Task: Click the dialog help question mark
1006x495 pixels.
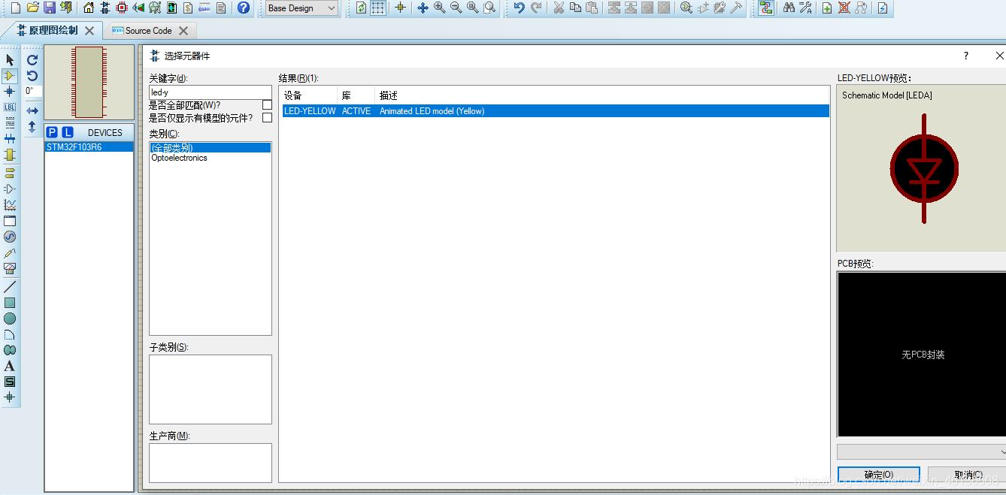Action: pyautogui.click(x=966, y=56)
